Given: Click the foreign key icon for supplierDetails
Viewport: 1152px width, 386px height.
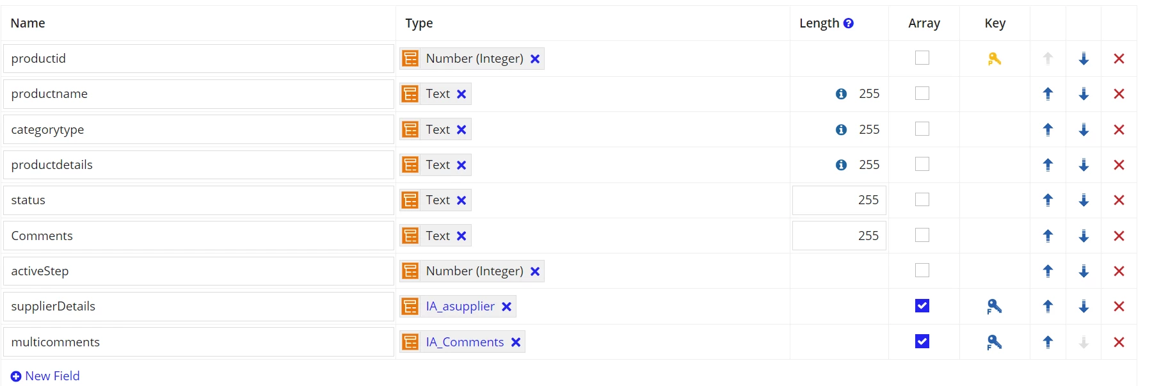Looking at the screenshot, I should pos(995,307).
